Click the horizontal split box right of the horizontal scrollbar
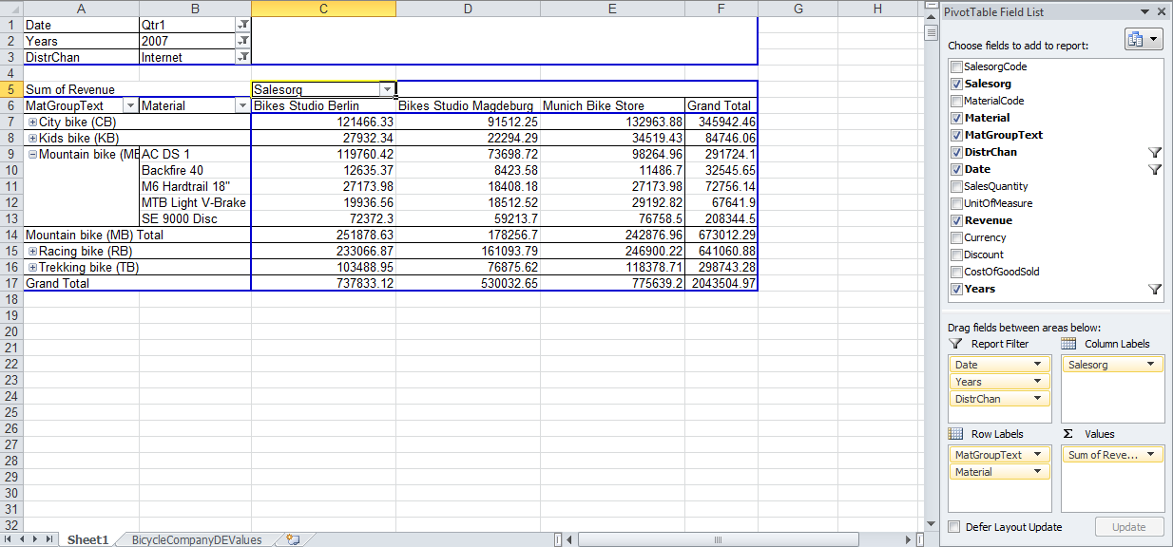The width and height of the screenshot is (1173, 547). point(921,539)
